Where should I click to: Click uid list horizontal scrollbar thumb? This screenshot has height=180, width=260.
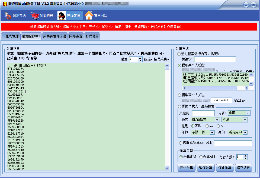pyautogui.click(x=212, y=88)
